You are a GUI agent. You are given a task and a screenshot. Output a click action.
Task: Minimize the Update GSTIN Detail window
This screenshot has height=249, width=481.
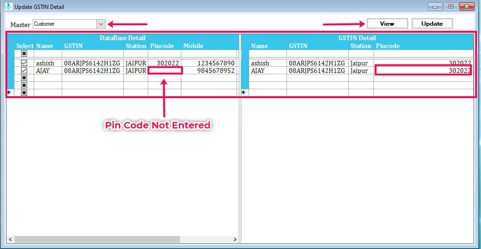pyautogui.click(x=435, y=6)
